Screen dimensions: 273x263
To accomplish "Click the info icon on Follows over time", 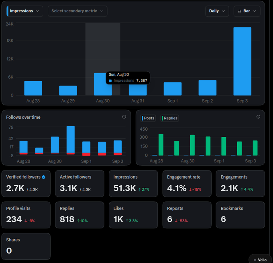I will (124, 117).
